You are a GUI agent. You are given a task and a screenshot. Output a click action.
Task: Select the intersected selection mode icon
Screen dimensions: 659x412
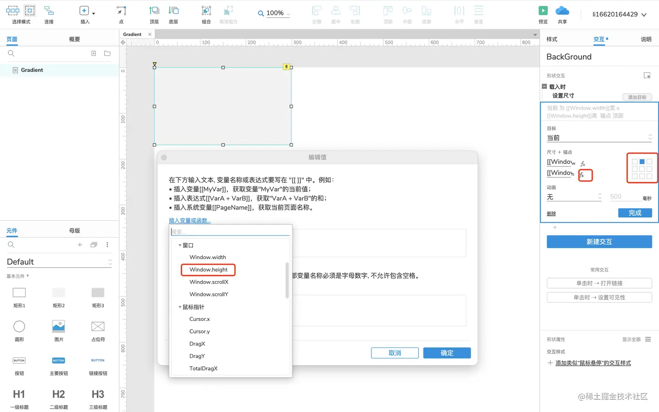point(13,10)
